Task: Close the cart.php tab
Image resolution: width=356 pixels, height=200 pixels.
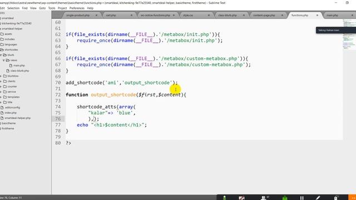Action: click(131, 16)
